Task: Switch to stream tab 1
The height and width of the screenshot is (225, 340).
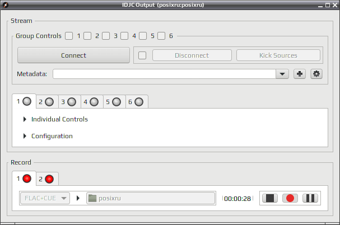Action: click(24, 101)
